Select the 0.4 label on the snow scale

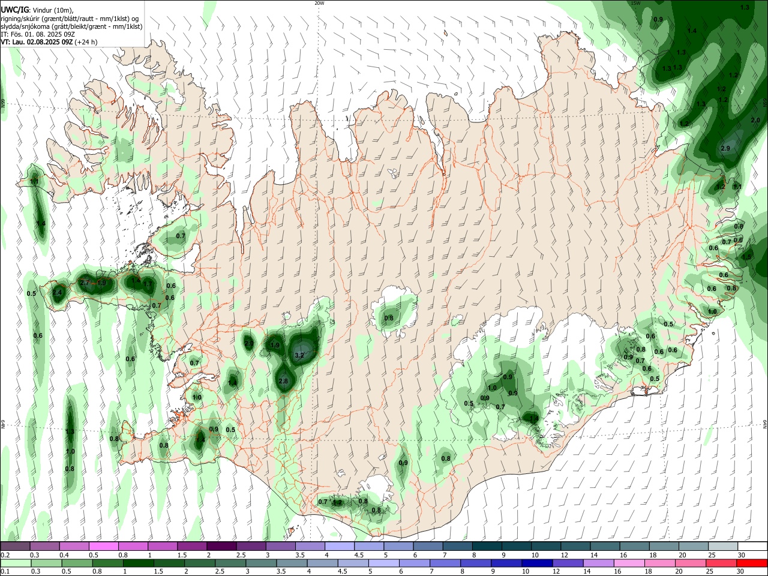click(64, 555)
